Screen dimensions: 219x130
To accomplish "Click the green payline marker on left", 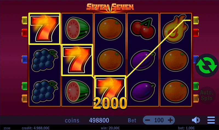I will coord(24,86).
